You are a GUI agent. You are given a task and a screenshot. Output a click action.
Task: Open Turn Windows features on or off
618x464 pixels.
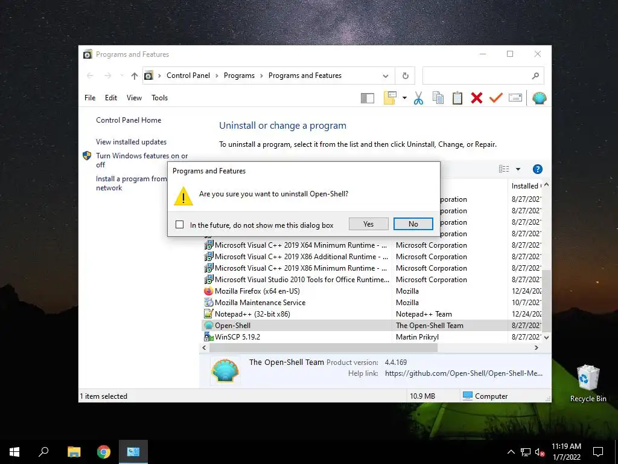pos(142,160)
